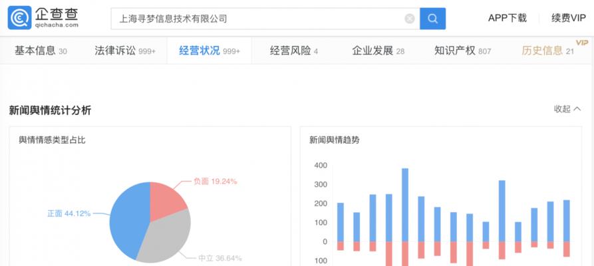The width and height of the screenshot is (594, 266).
Task: Open the 企业发展 tab
Action: (x=378, y=51)
